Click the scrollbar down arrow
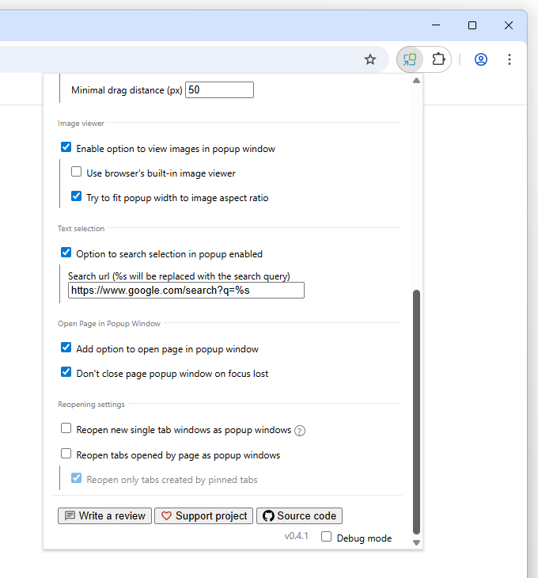 pyautogui.click(x=416, y=542)
